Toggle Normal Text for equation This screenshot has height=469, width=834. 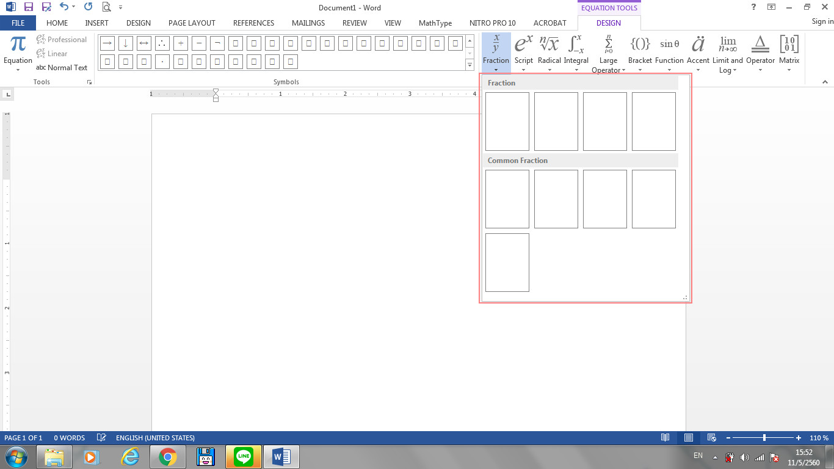point(62,68)
